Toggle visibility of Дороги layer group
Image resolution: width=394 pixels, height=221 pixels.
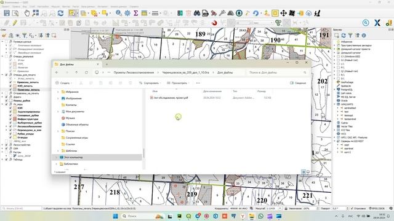click(x=7, y=97)
